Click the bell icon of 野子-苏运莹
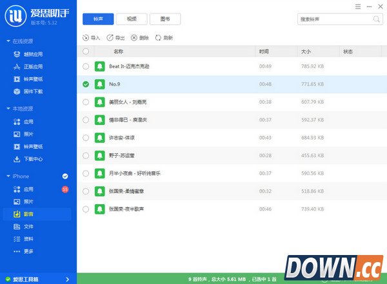The width and height of the screenshot is (387, 284). (100, 155)
